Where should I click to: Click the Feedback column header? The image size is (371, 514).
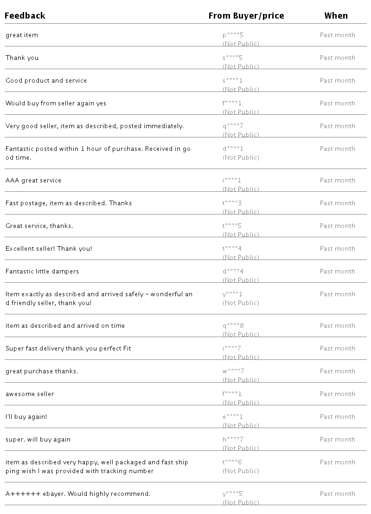pyautogui.click(x=25, y=15)
